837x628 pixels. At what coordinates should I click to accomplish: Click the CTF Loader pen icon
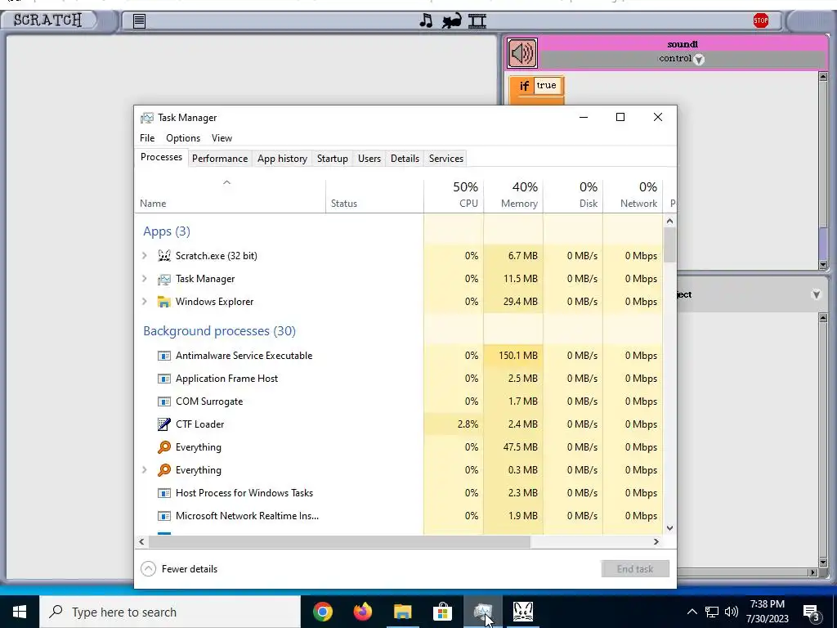(163, 424)
